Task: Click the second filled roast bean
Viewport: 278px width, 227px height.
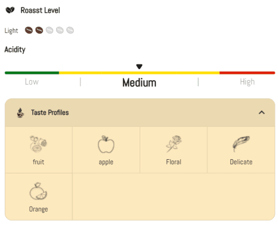Action: click(x=39, y=31)
